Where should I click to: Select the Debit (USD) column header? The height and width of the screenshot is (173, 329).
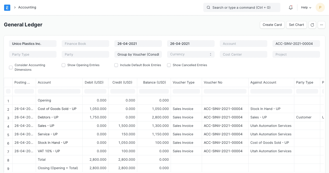(x=94, y=82)
